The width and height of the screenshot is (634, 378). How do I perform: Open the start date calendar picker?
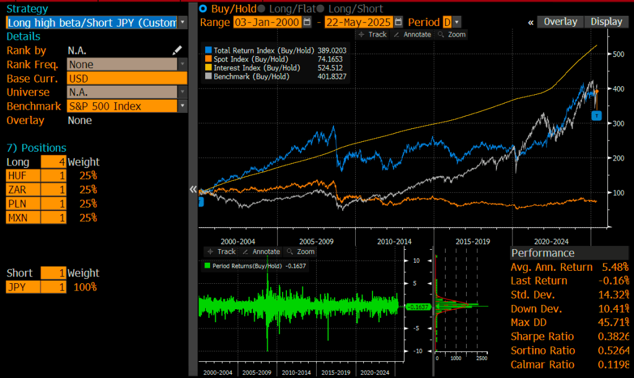pyautogui.click(x=307, y=22)
